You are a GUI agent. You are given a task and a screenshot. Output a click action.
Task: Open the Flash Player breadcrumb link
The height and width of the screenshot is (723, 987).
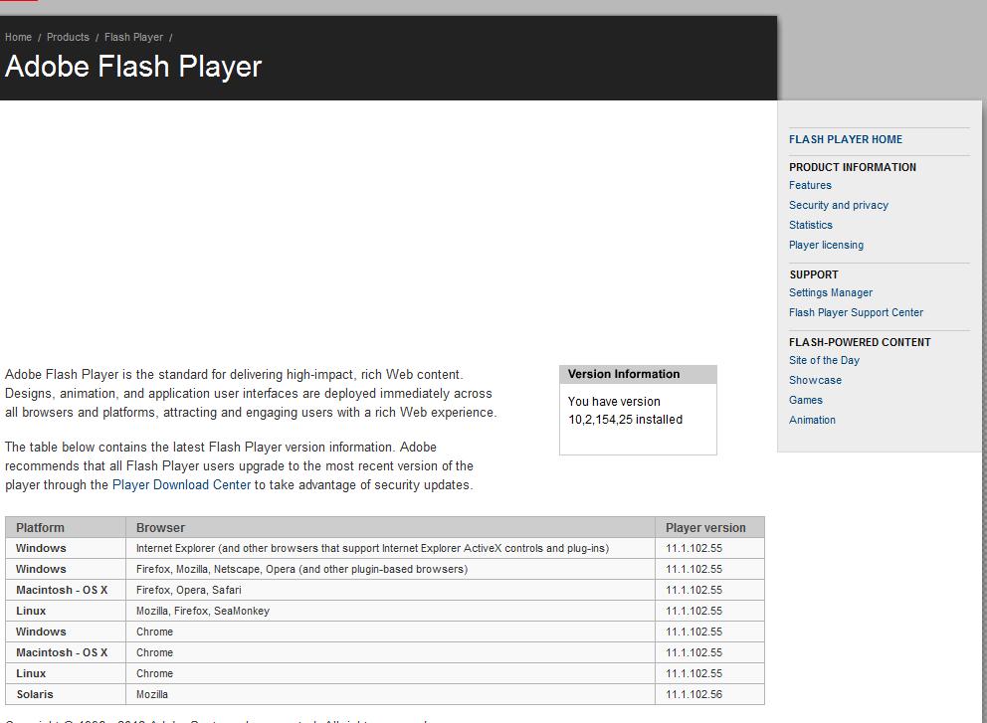point(133,37)
